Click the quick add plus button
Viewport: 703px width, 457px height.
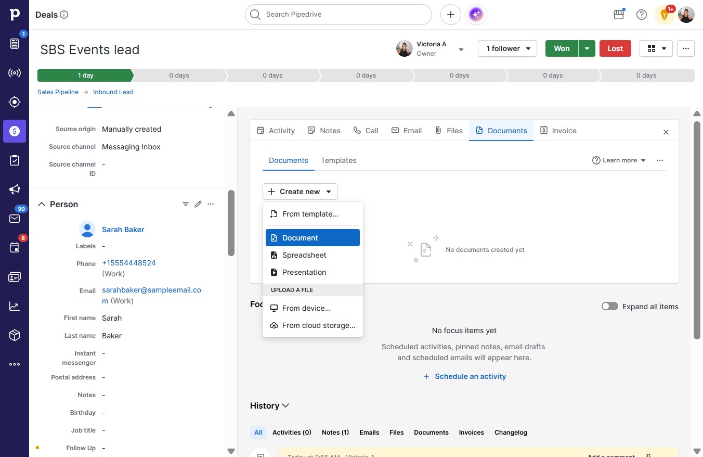coord(451,15)
